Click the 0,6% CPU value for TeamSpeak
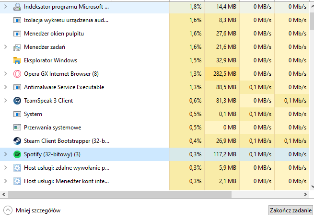The image size is (314, 221). click(195, 101)
